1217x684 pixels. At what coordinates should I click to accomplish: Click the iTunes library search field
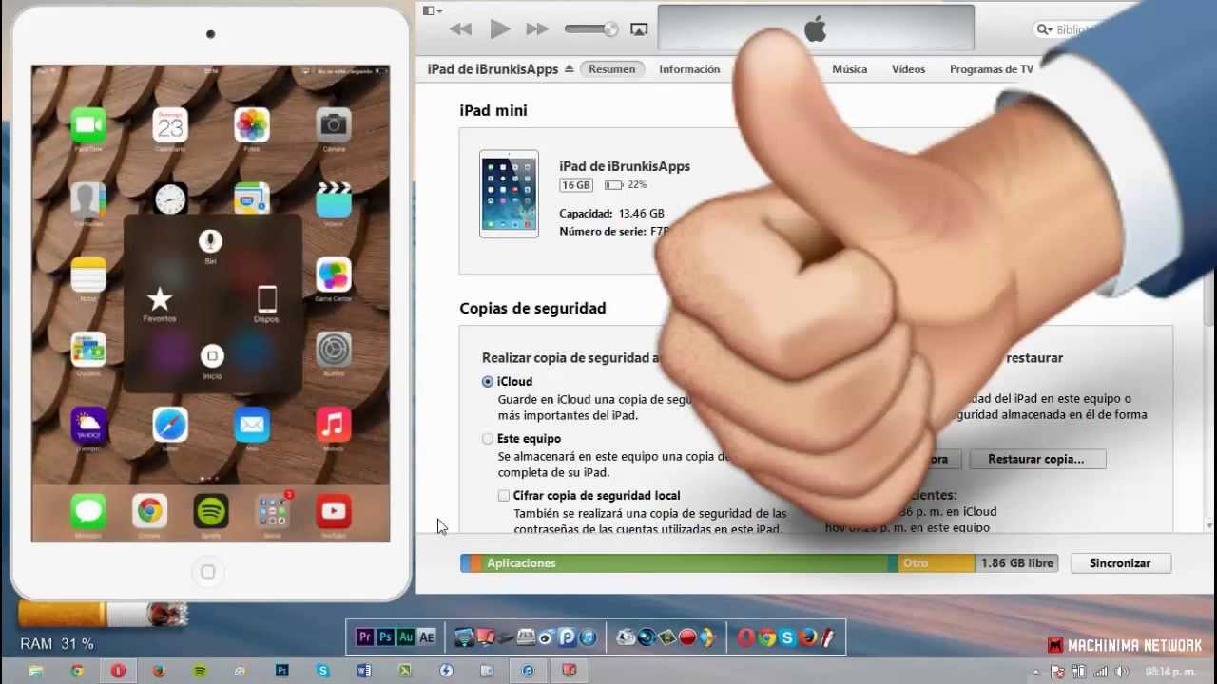tap(1070, 29)
